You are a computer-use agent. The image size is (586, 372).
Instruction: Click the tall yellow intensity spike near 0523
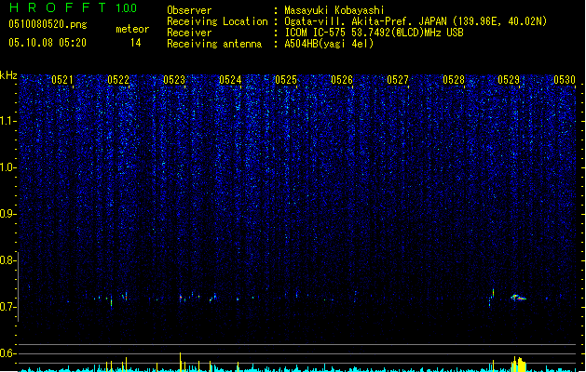181,362
